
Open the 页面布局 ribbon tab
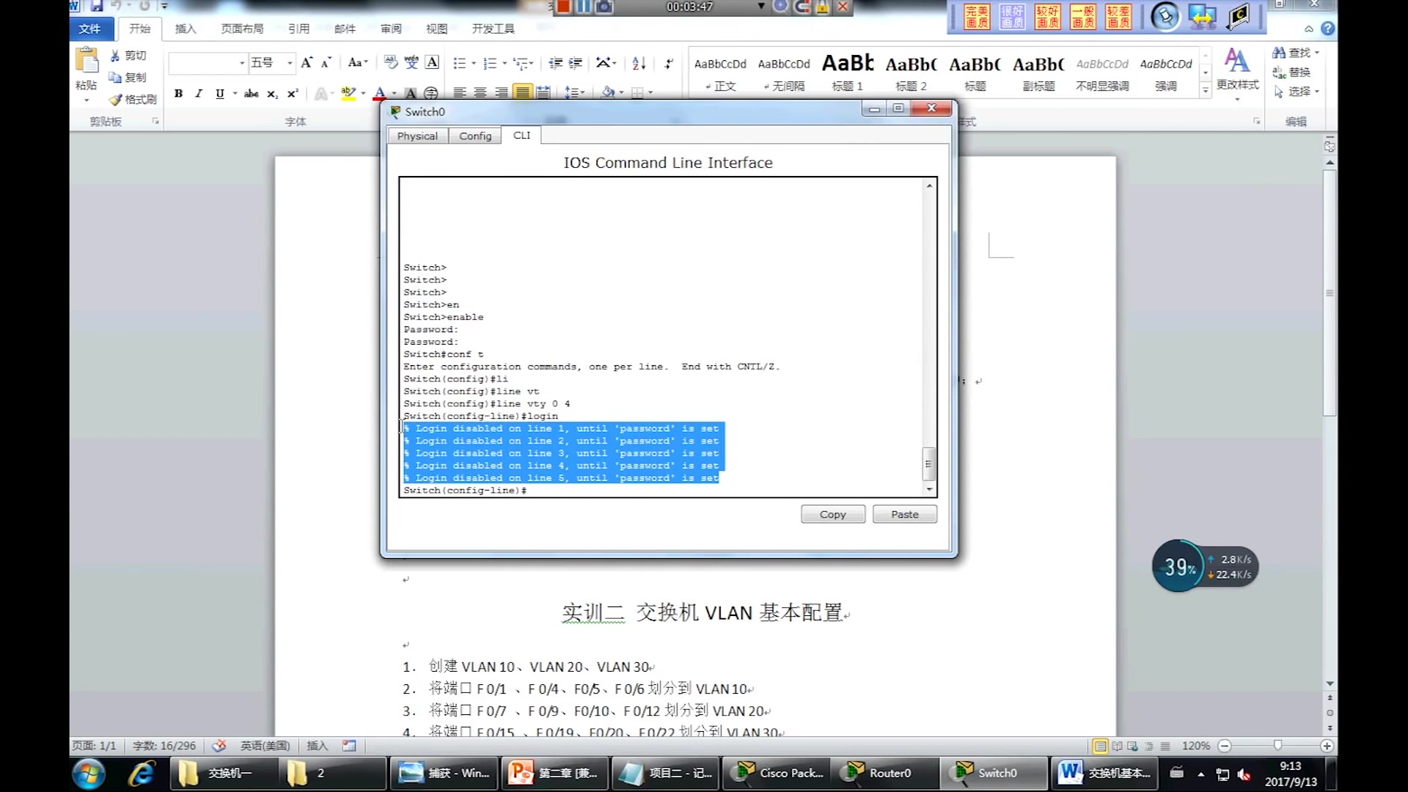(242, 29)
